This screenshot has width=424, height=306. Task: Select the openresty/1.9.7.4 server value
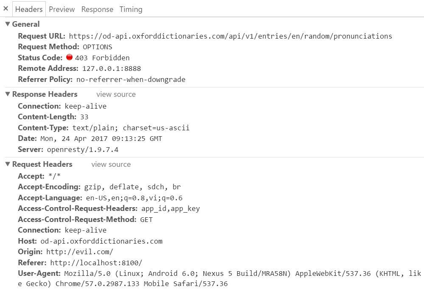83,149
